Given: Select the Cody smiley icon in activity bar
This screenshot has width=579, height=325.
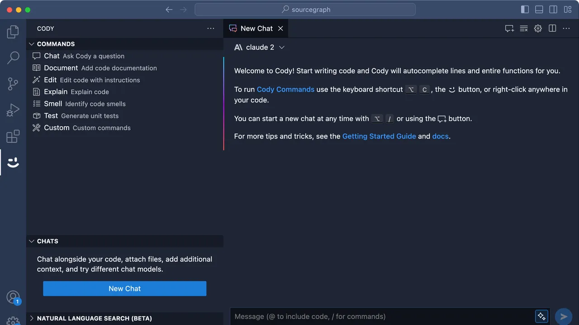Looking at the screenshot, I should 13,162.
